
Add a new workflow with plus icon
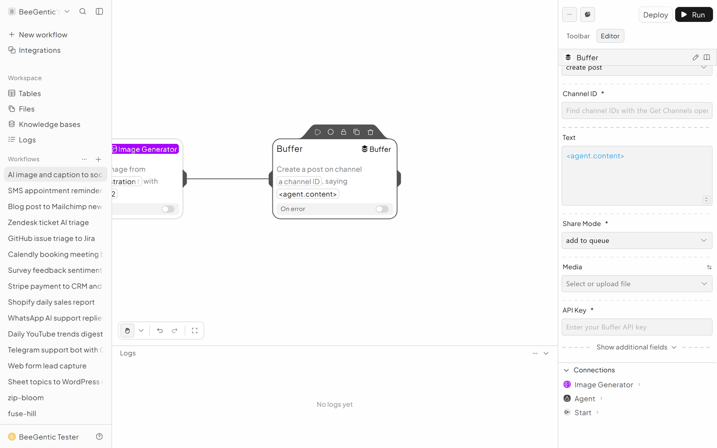coord(99,159)
